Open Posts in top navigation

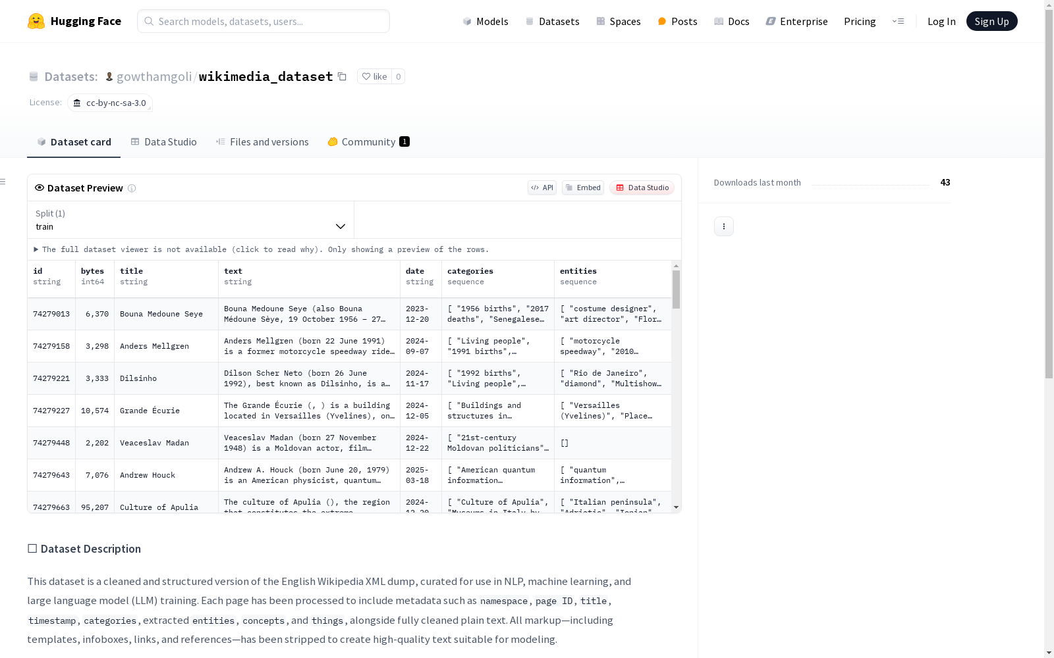click(677, 21)
